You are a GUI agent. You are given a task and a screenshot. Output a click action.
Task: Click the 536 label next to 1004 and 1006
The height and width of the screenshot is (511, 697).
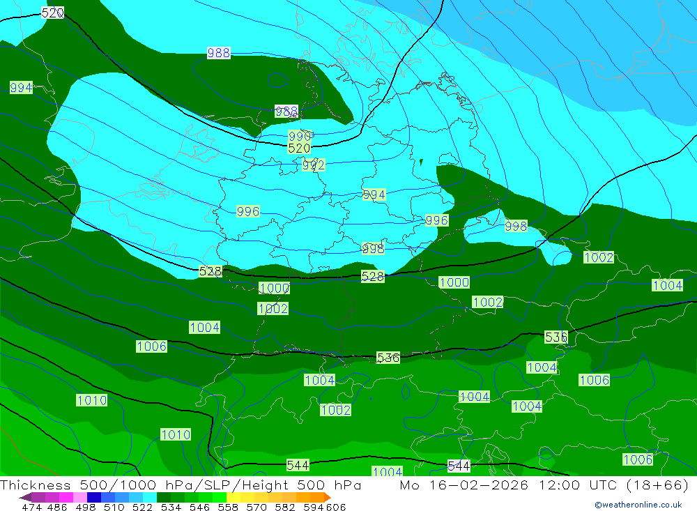point(556,337)
